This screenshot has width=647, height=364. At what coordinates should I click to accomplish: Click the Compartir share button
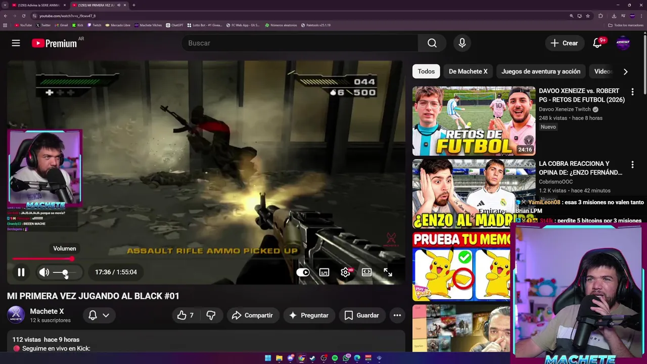[x=252, y=315]
